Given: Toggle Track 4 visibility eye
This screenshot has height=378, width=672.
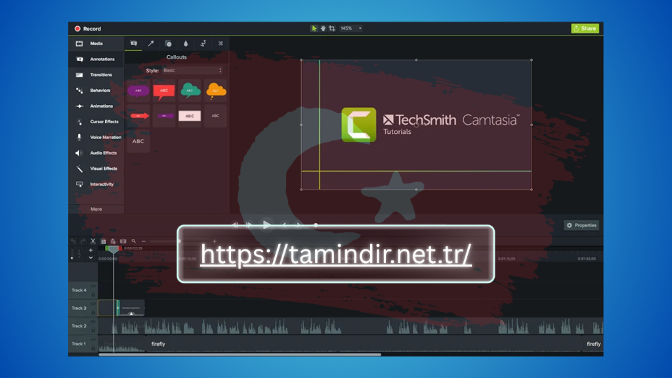Looking at the screenshot, I should [x=93, y=286].
